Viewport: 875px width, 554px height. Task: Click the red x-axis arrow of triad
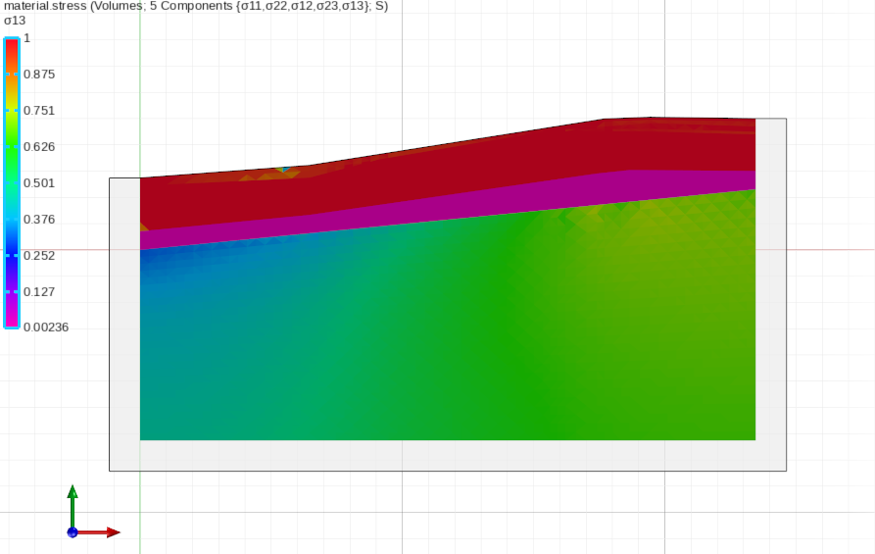pyautogui.click(x=99, y=532)
